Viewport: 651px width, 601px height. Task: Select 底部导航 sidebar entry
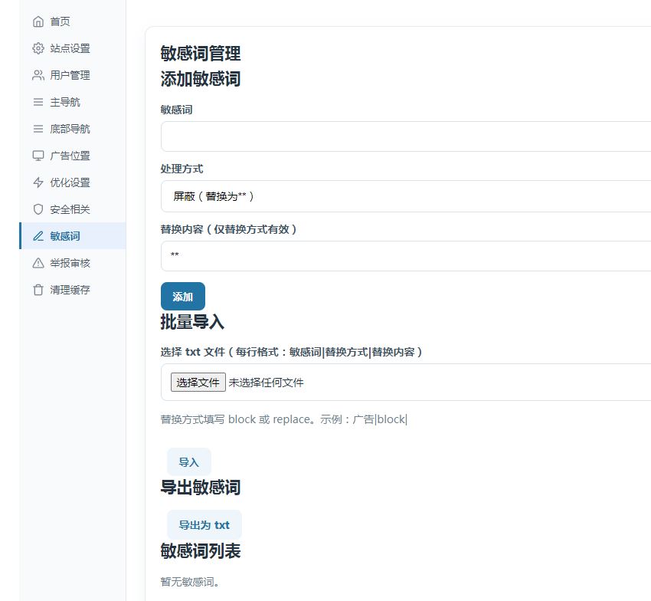73,129
